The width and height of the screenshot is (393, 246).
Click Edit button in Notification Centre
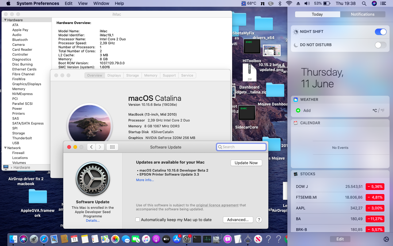340,239
